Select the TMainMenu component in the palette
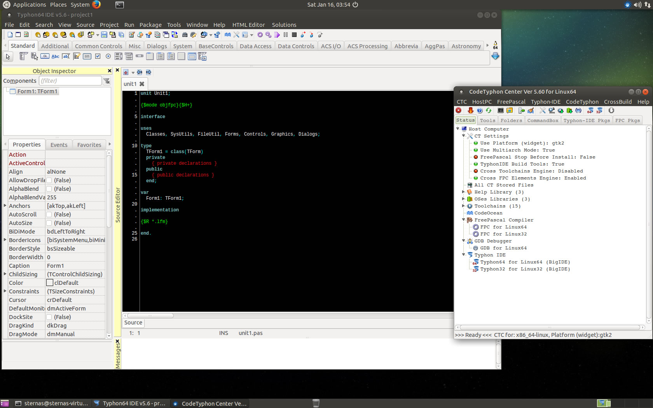This screenshot has height=408, width=653. coord(23,56)
